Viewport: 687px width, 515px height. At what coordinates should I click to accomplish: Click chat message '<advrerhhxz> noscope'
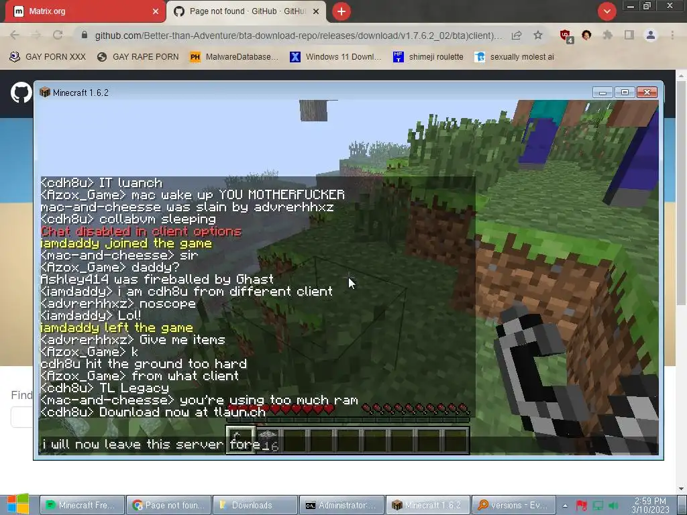click(x=118, y=304)
